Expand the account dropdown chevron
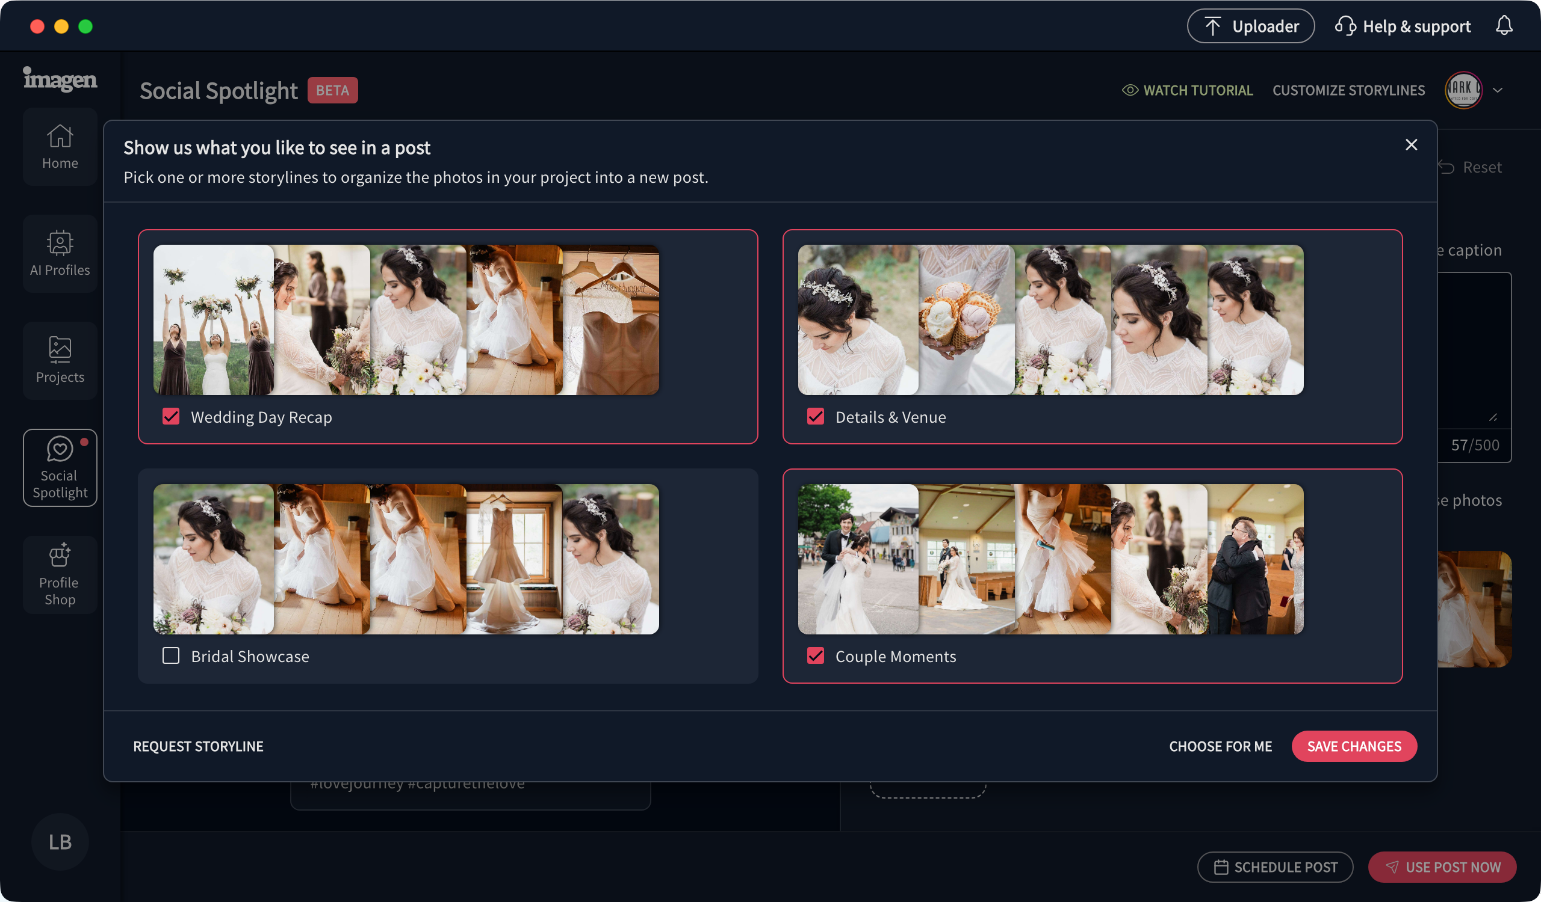Viewport: 1541px width, 902px height. click(1498, 90)
